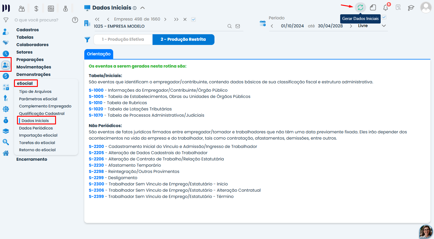Collapse the Dados Iniciais header chevron
The height and width of the screenshot is (239, 434).
click(x=142, y=8)
